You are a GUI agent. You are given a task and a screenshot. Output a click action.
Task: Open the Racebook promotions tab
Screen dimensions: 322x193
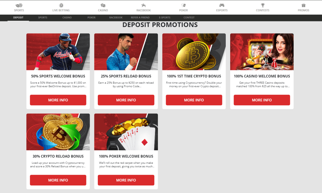coord(116,18)
